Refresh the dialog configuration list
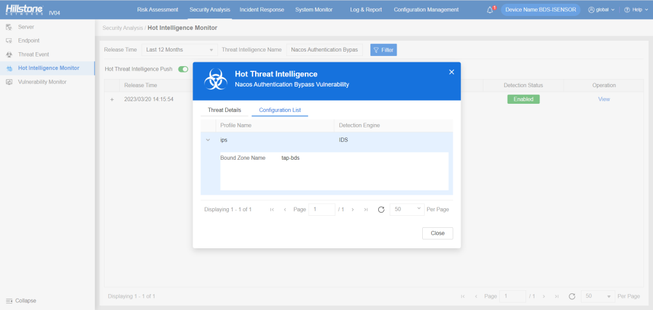 [381, 210]
